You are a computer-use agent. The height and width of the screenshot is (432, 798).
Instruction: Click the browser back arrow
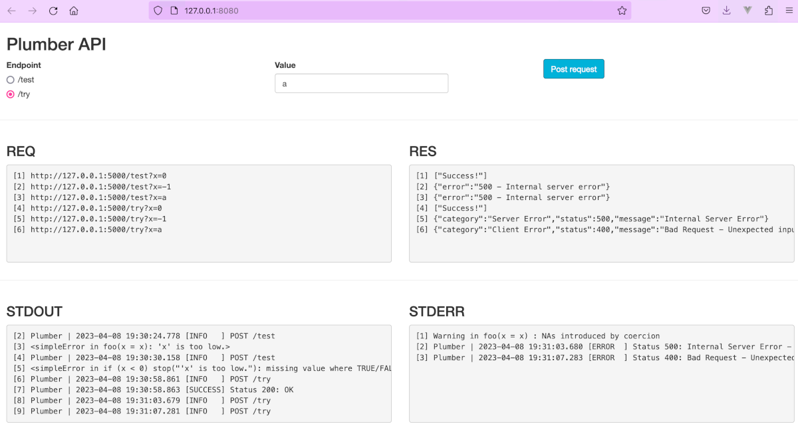pyautogui.click(x=11, y=11)
